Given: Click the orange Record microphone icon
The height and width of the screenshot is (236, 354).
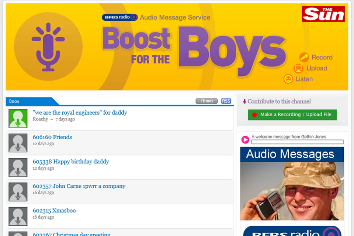Looking at the screenshot, I should tap(304, 57).
